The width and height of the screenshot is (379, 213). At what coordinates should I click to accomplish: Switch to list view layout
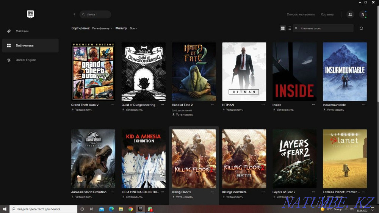point(290,28)
